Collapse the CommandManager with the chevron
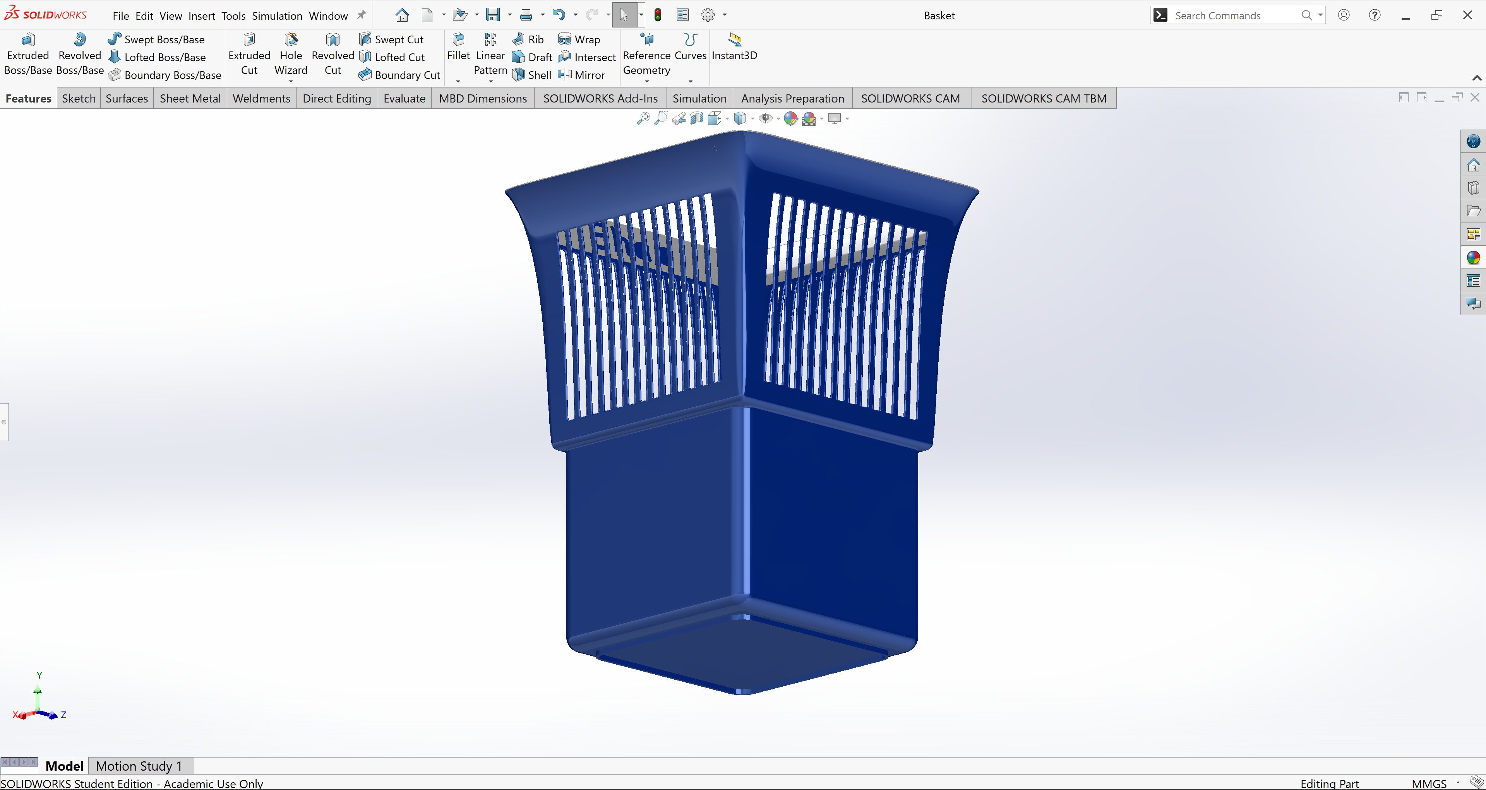The image size is (1486, 790). click(1476, 78)
